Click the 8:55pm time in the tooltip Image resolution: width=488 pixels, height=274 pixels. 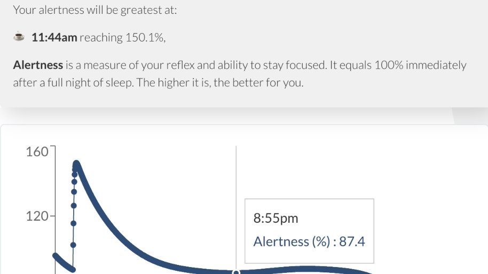(276, 218)
